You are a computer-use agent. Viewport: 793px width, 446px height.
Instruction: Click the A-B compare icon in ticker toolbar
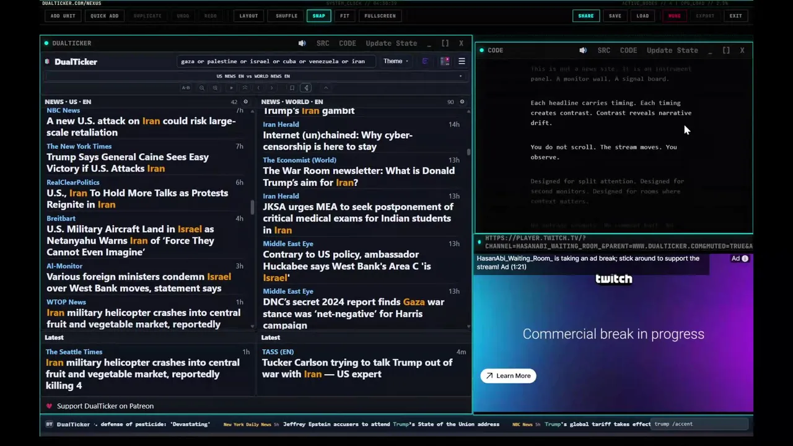(x=186, y=88)
